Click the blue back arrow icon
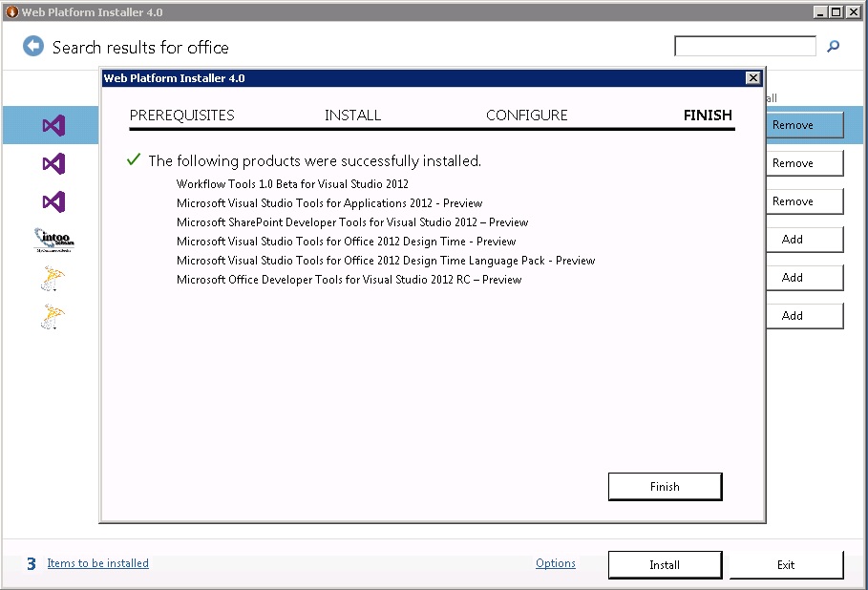 pyautogui.click(x=33, y=46)
